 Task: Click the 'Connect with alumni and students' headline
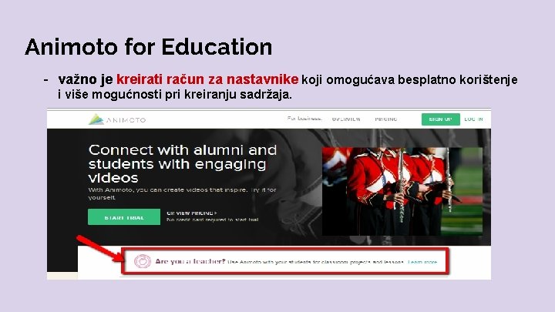click(183, 164)
